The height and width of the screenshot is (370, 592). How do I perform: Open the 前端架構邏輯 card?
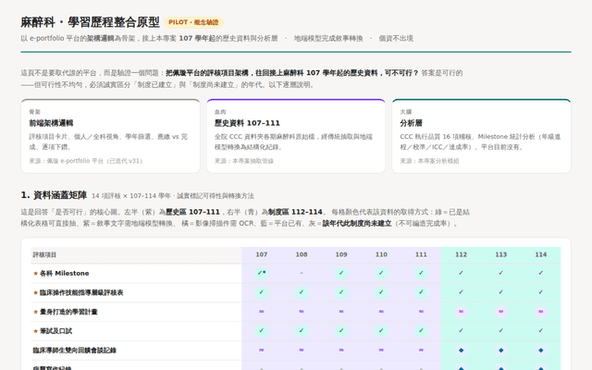click(x=110, y=136)
